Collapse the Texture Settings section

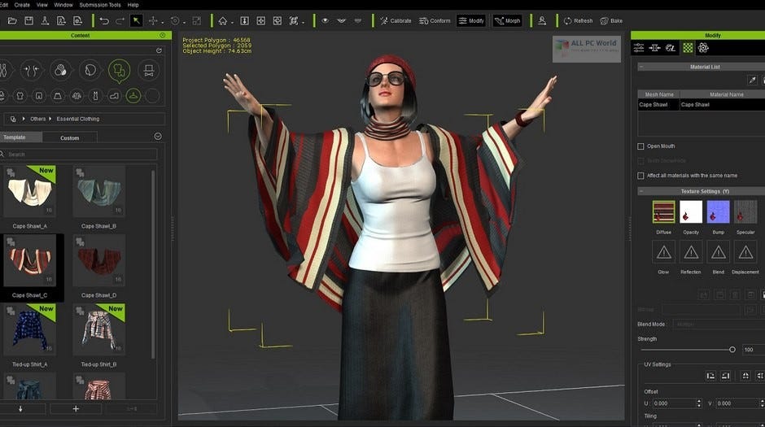pos(641,191)
